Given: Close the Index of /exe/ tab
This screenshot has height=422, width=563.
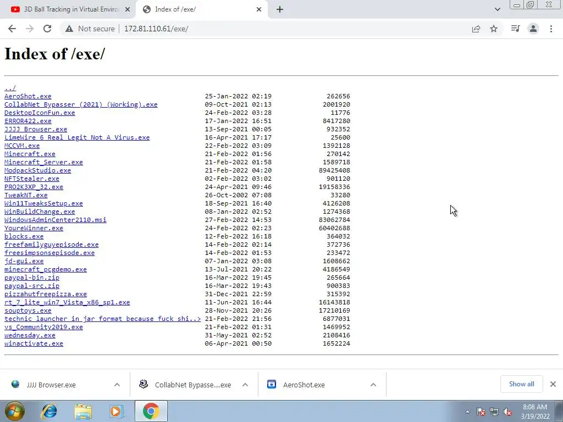Looking at the screenshot, I should 259,10.
